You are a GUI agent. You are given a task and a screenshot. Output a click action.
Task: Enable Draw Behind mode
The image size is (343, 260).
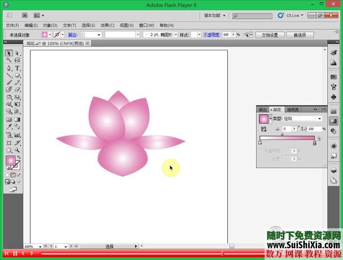click(x=13, y=181)
